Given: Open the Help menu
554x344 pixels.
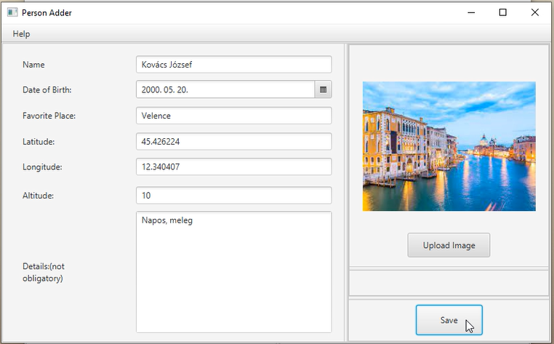Looking at the screenshot, I should tap(21, 34).
